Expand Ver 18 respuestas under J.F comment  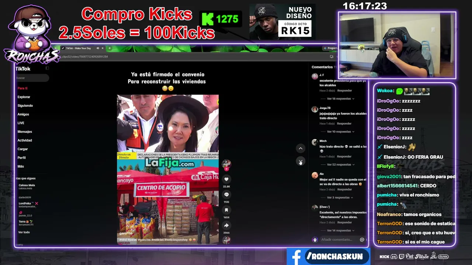click(x=341, y=99)
